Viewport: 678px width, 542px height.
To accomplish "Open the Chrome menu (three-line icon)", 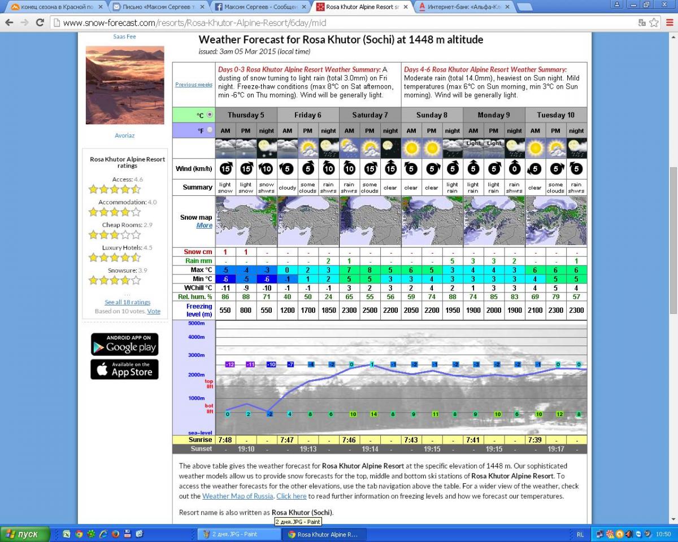I will pyautogui.click(x=669, y=23).
